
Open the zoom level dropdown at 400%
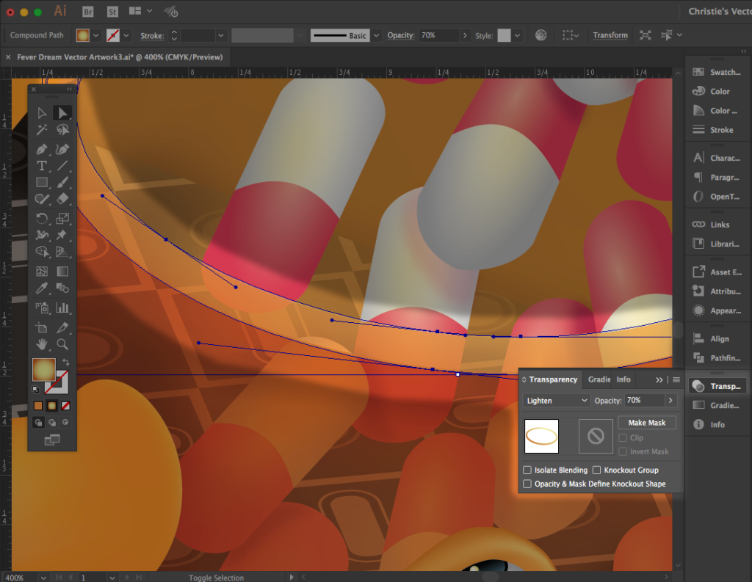pyautogui.click(x=42, y=578)
